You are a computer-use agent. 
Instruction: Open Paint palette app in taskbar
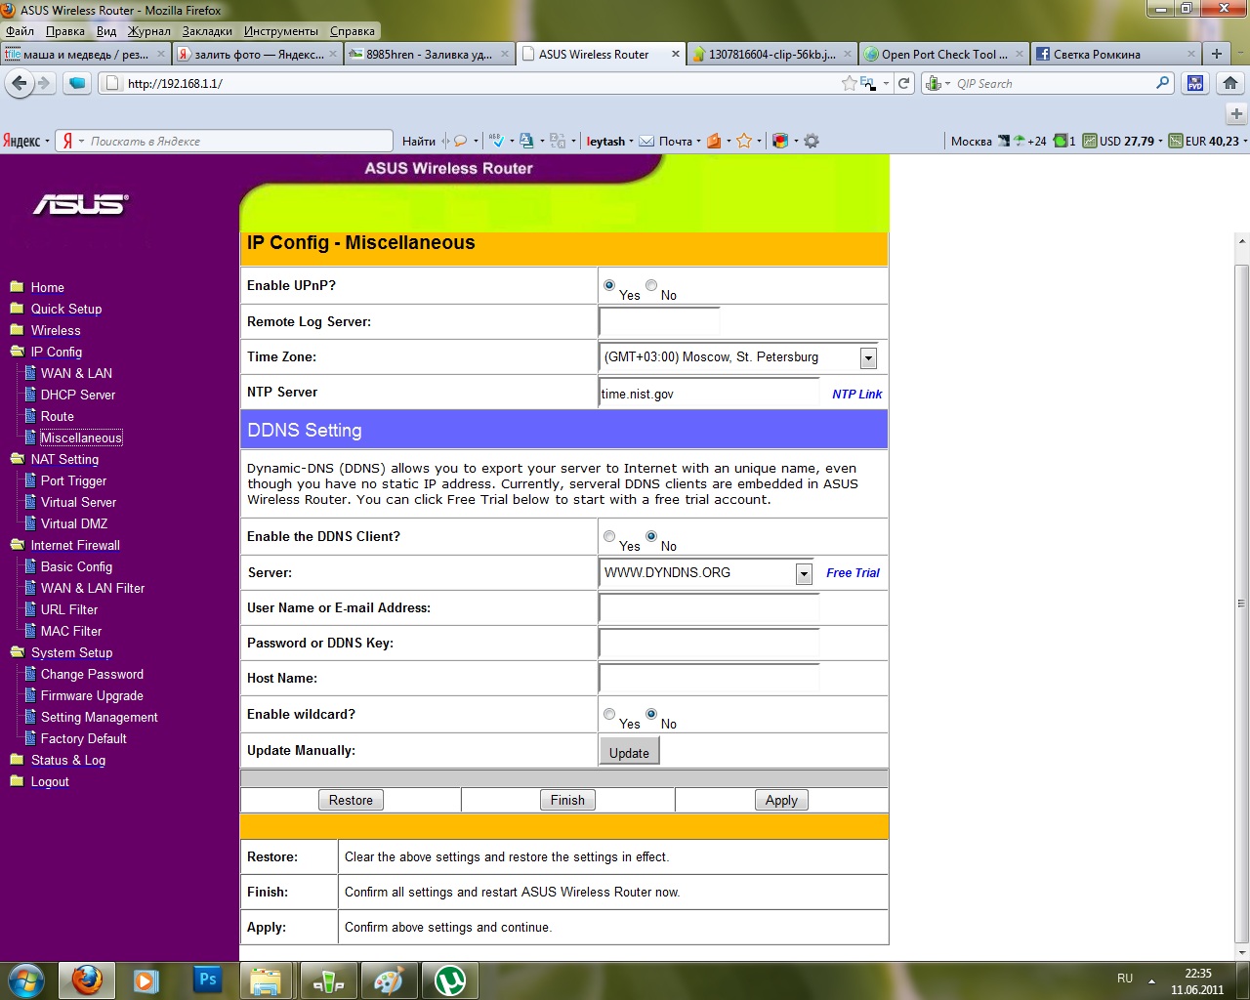point(390,979)
